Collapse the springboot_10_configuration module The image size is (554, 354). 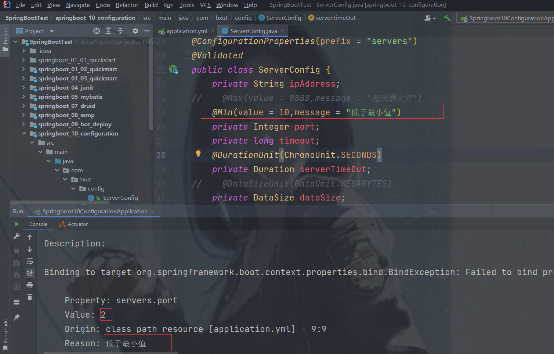pyautogui.click(x=23, y=133)
